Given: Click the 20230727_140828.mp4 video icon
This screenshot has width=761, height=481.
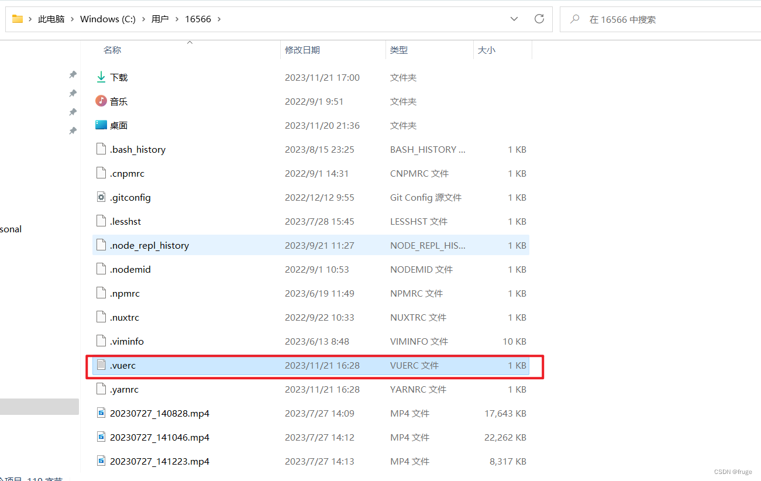Looking at the screenshot, I should click(101, 413).
